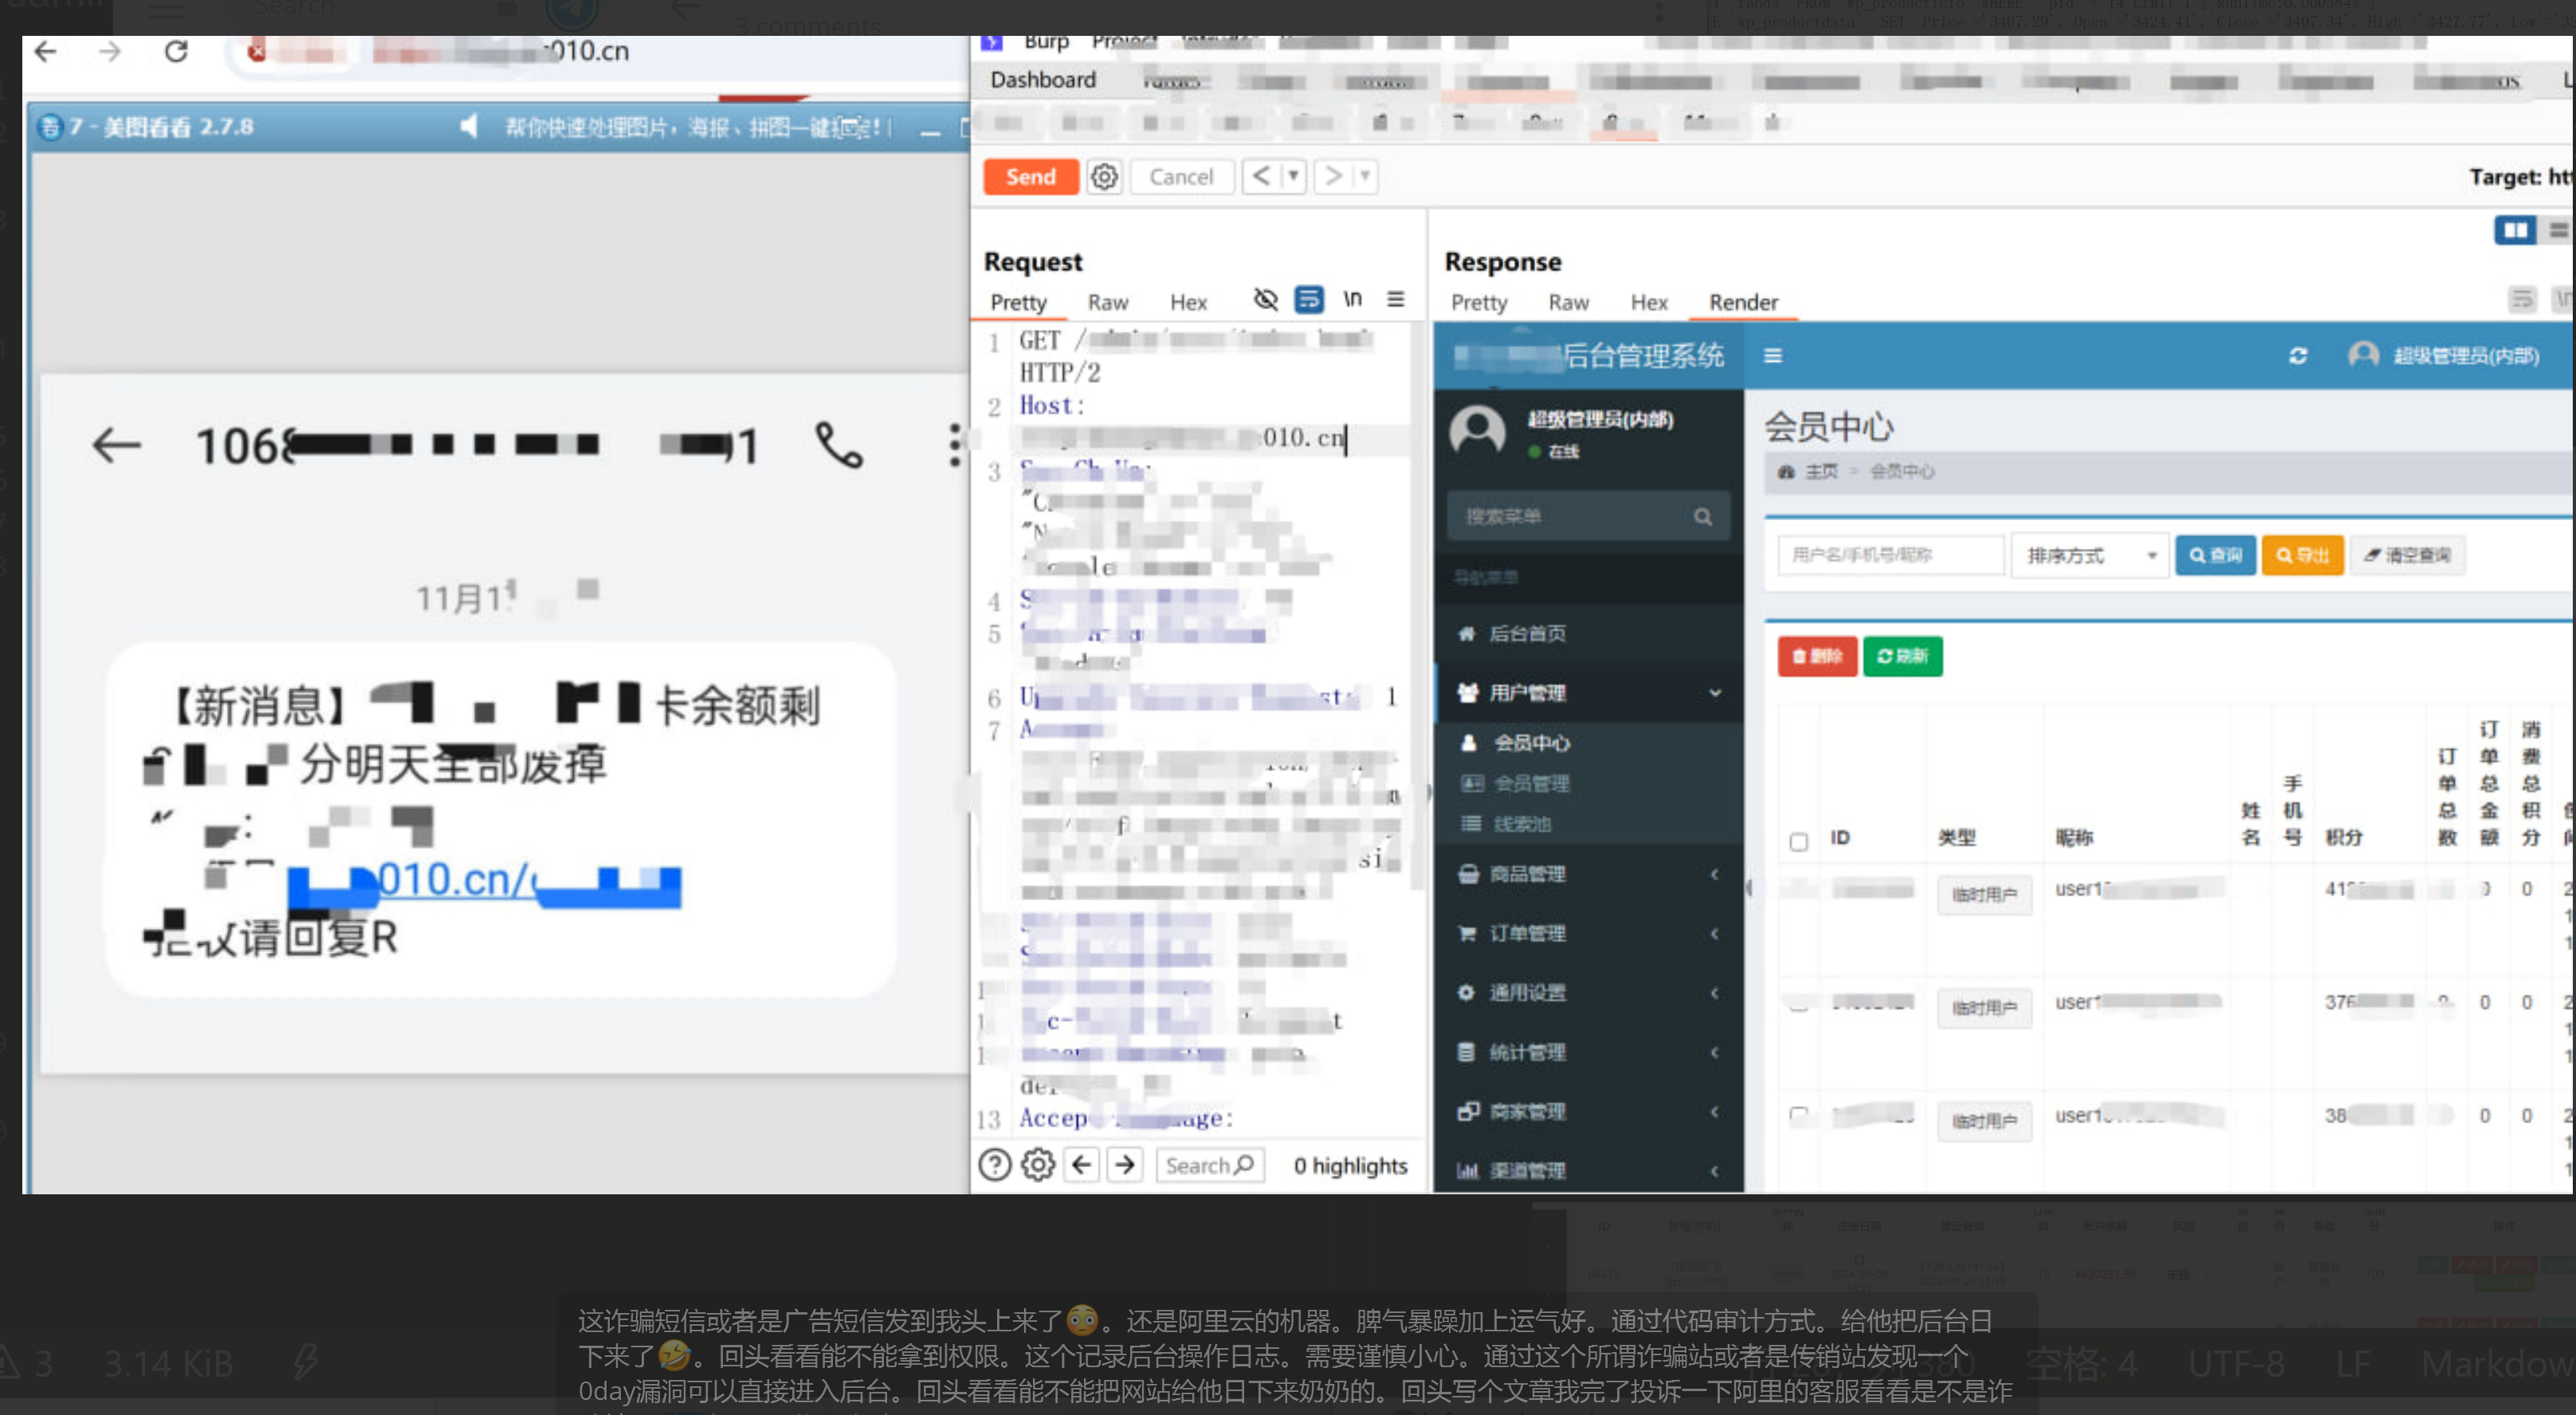Click the red 删除 button
The height and width of the screenshot is (1415, 2576).
1816,657
